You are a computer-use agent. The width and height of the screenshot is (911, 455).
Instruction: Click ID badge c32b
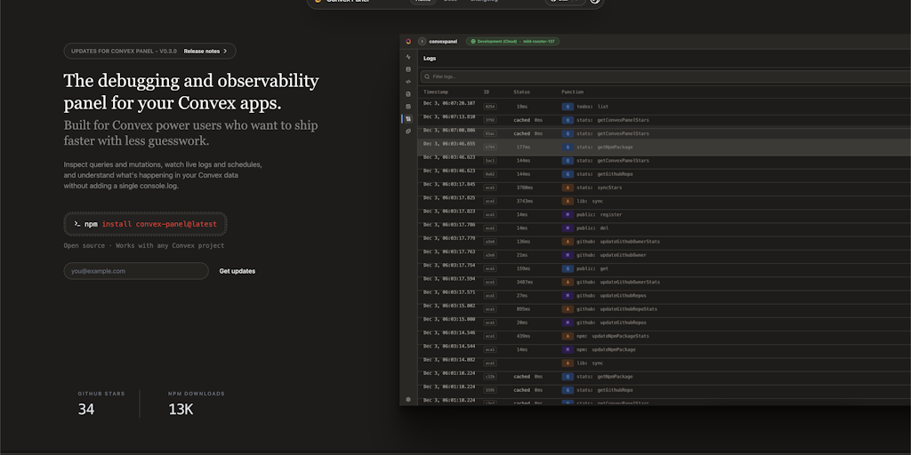490,377
